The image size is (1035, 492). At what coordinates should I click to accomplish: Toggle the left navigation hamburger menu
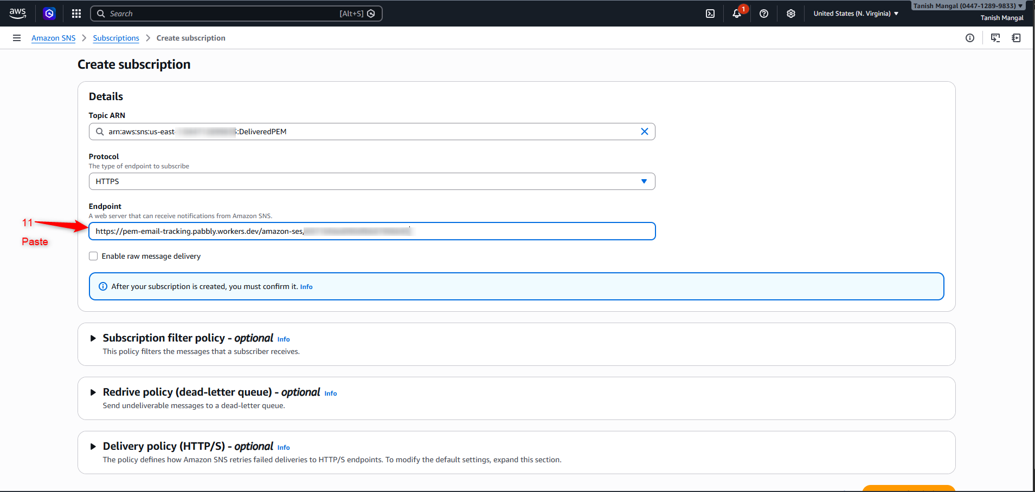(x=17, y=38)
